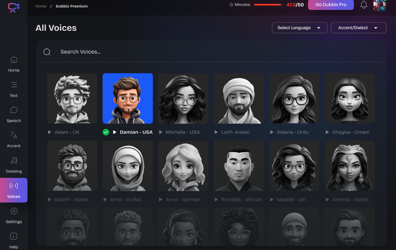The image size is (396, 250).
Task: Play the Adam - UK voice preview
Action: click(49, 132)
